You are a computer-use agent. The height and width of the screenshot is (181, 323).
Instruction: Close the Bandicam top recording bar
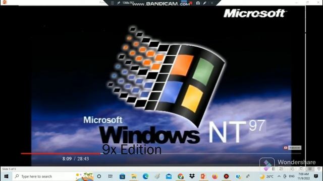pyautogui.click(x=212, y=3)
